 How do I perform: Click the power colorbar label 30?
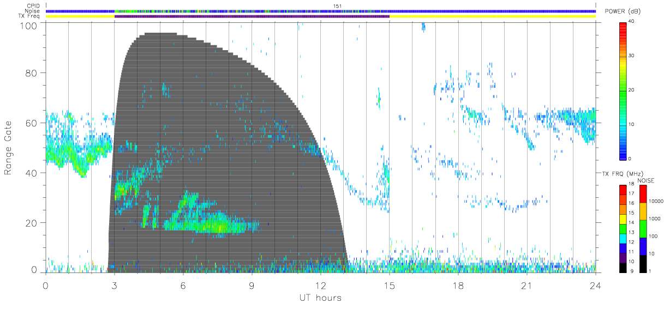click(x=632, y=56)
